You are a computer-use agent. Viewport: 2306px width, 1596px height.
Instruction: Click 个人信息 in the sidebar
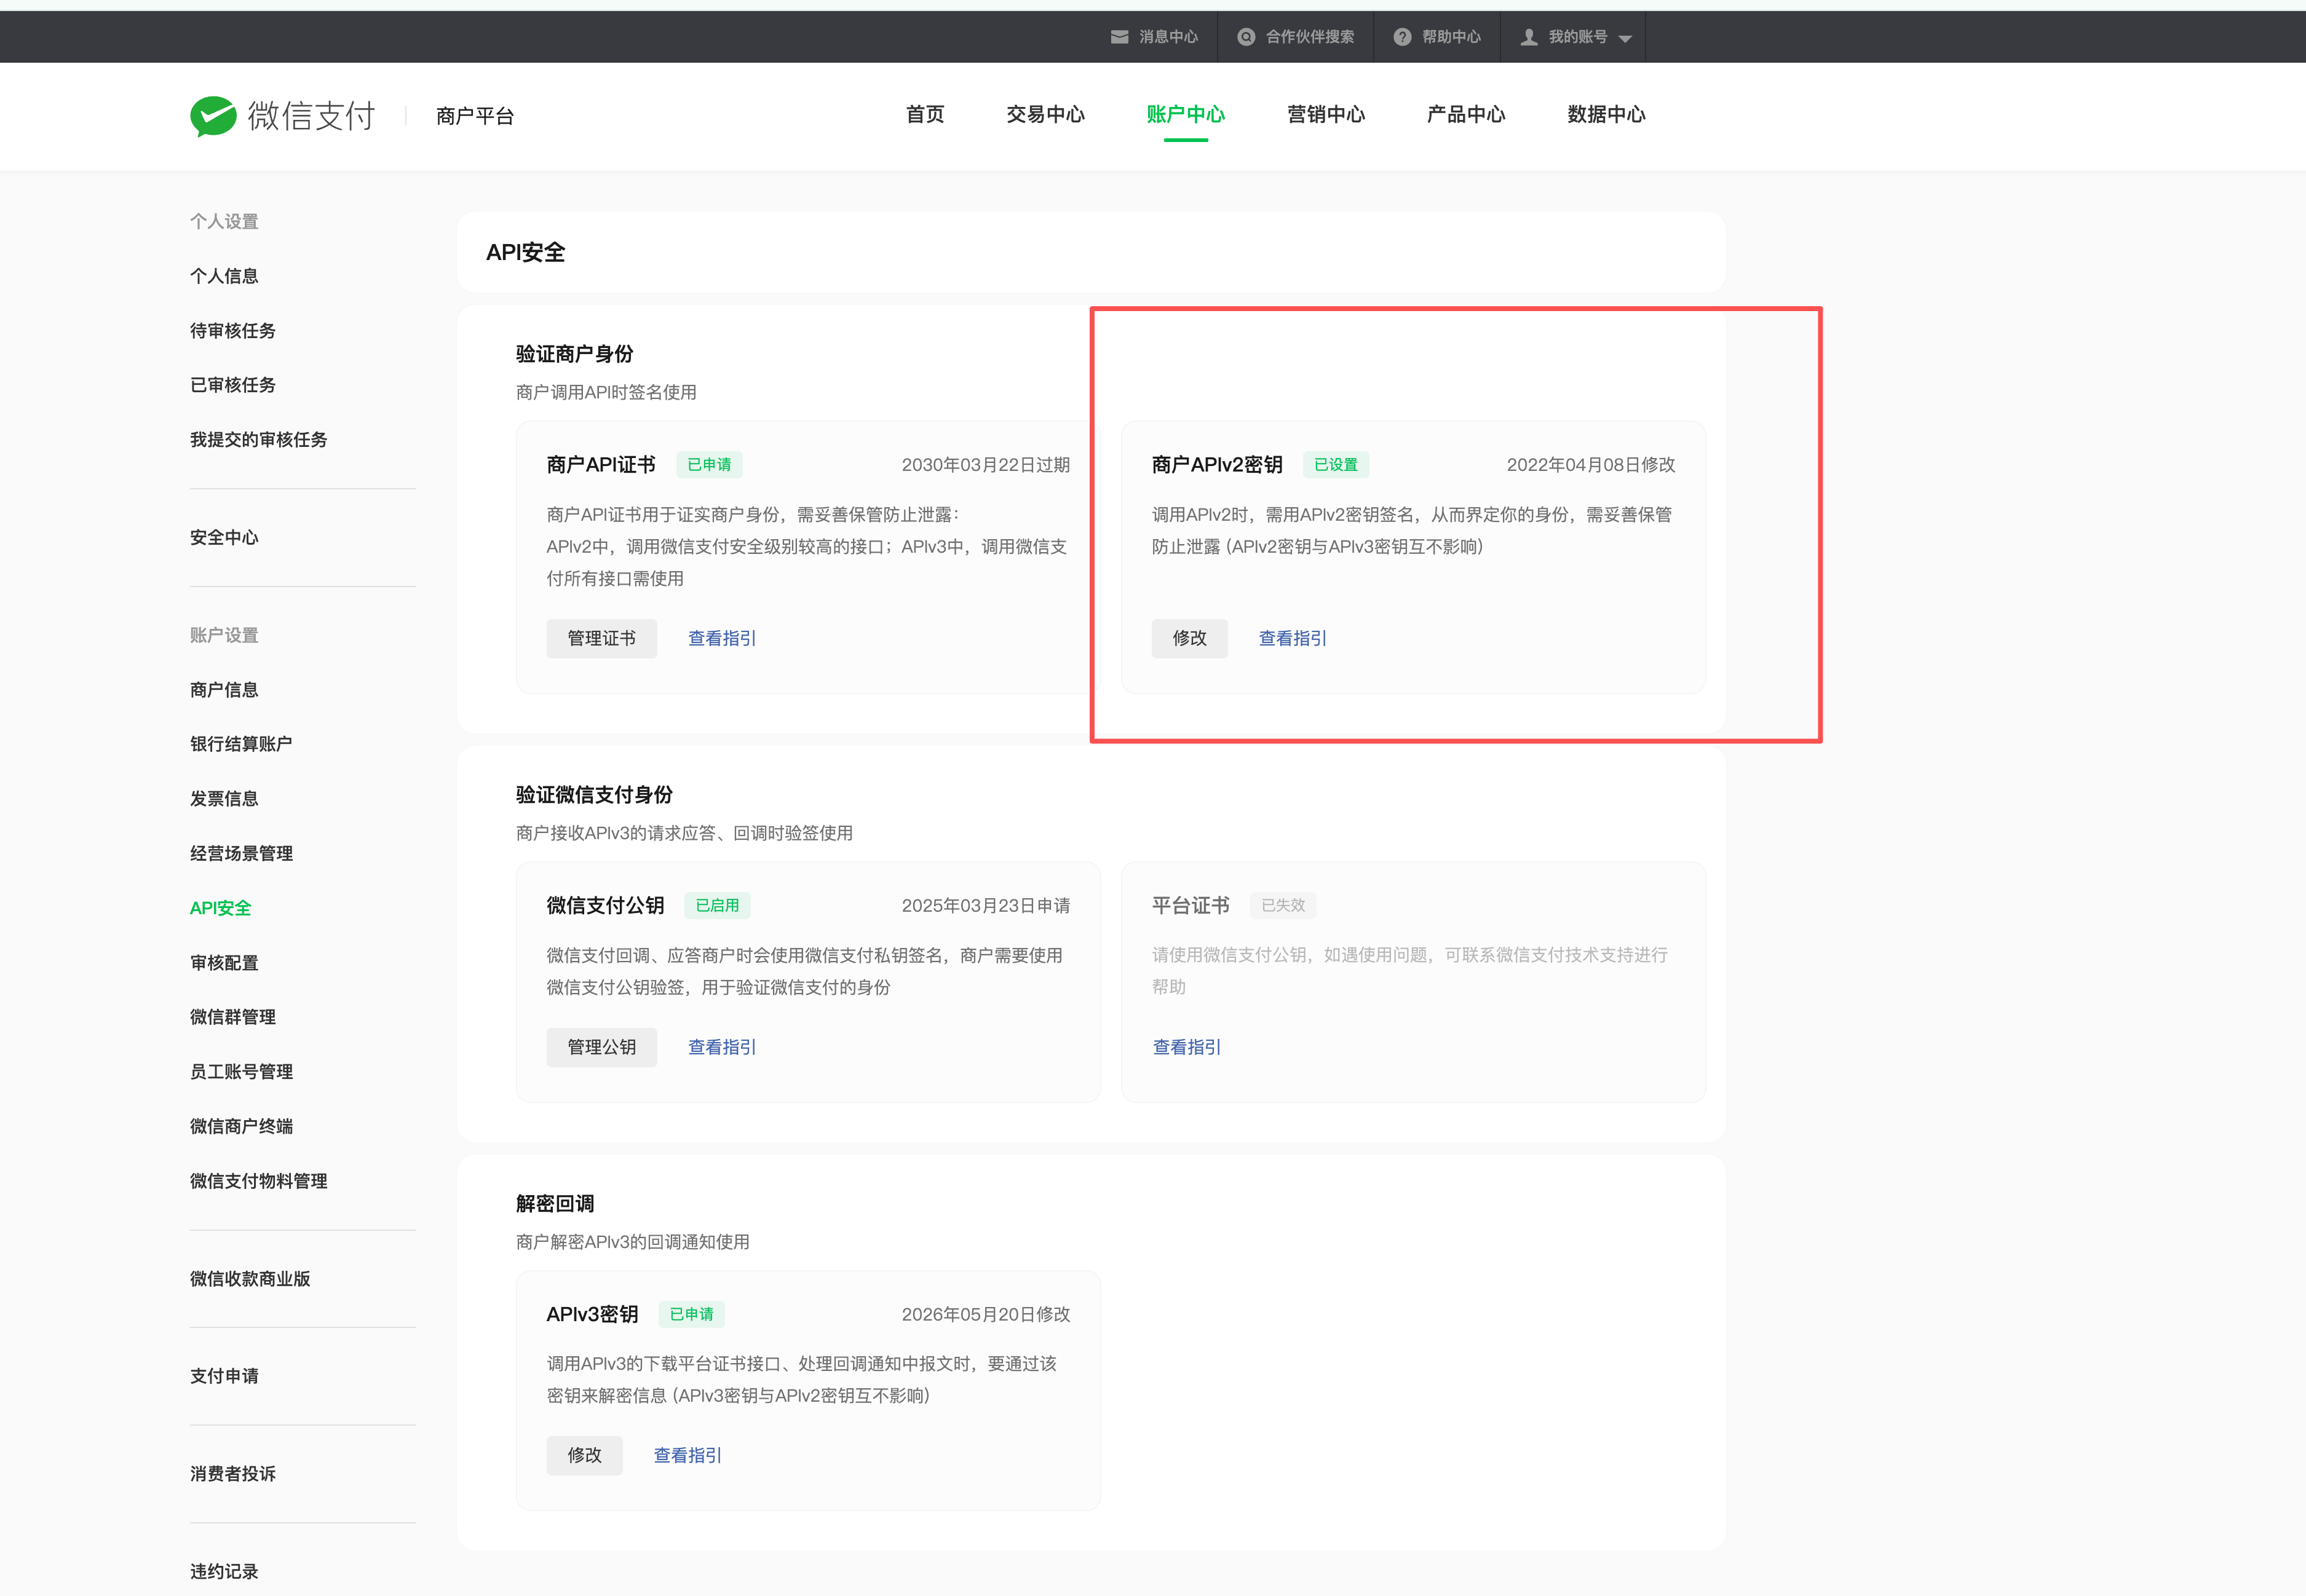pos(224,276)
